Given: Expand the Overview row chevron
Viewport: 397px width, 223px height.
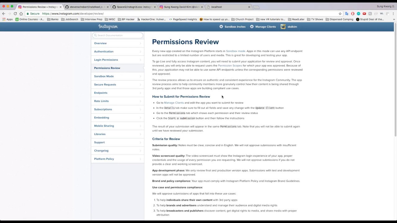Looking at the screenshot, I should pyautogui.click(x=141, y=43).
